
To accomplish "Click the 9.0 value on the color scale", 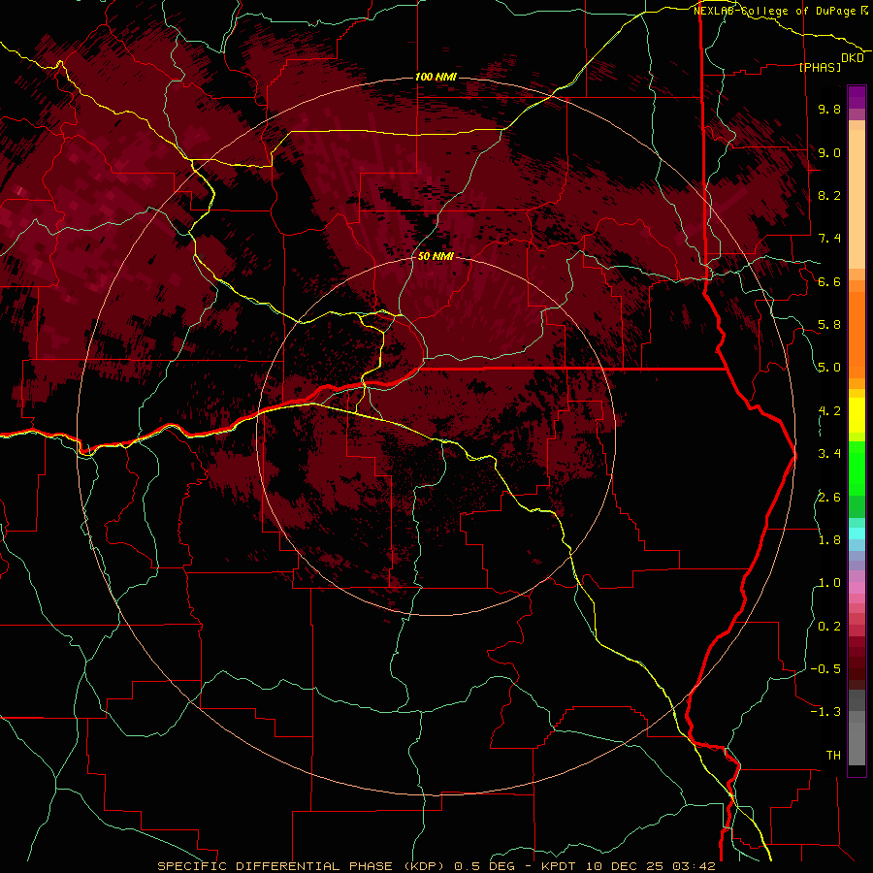I will 829,152.
